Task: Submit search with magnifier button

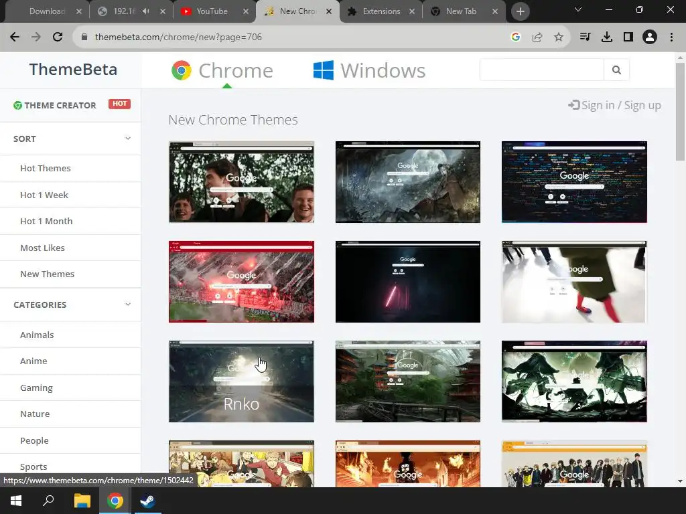Action: tap(616, 70)
